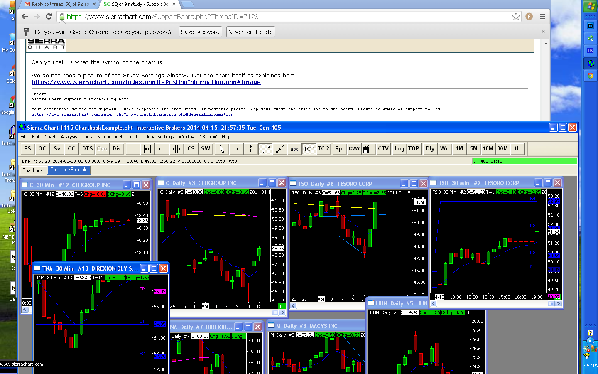Click the TOP toolbar button
This screenshot has height=374, width=598.
click(414, 149)
